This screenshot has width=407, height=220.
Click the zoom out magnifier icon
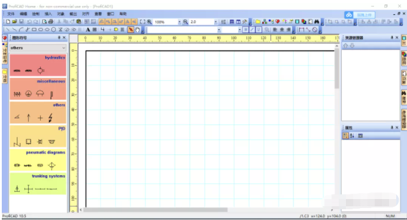click(x=186, y=22)
